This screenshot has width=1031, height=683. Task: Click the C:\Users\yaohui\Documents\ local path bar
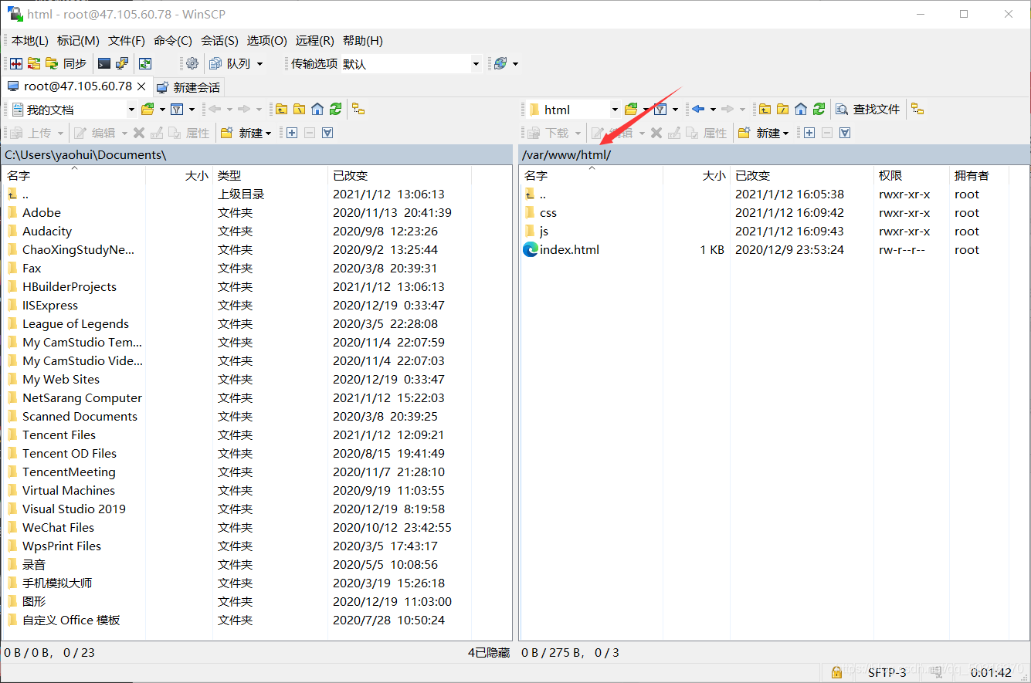click(256, 154)
